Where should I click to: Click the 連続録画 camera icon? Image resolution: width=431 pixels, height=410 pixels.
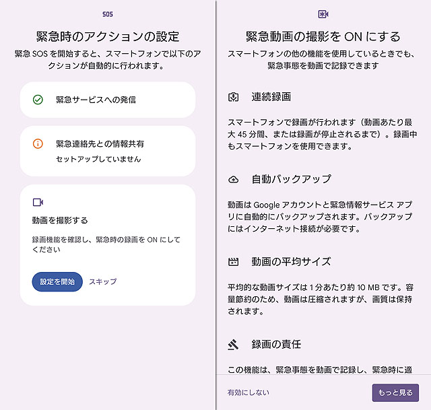[234, 97]
